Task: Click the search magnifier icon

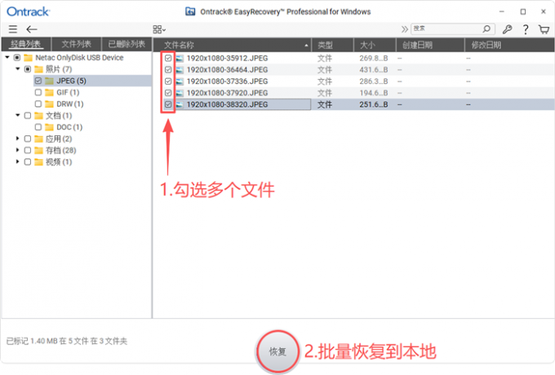Action: pyautogui.click(x=486, y=29)
